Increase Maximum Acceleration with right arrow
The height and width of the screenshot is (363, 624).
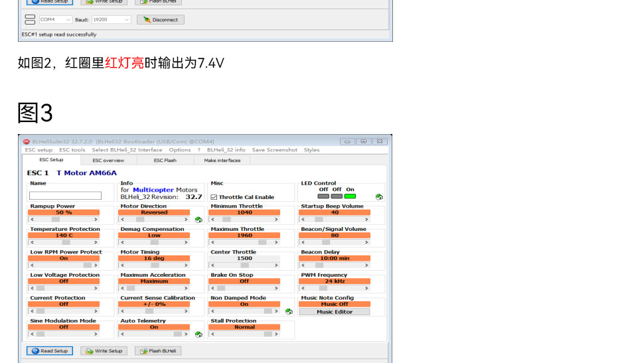click(x=186, y=288)
